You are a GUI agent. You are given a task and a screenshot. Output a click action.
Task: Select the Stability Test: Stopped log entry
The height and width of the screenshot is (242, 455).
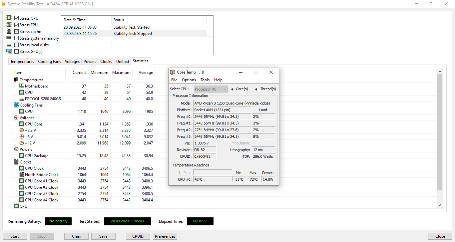[x=134, y=34]
